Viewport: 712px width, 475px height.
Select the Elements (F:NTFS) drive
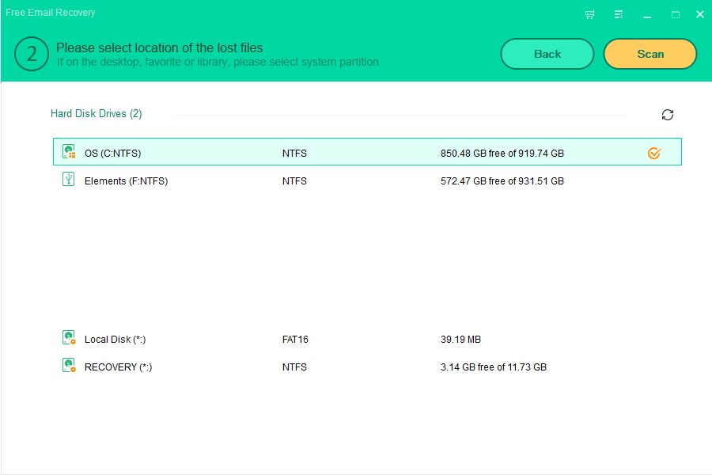[x=126, y=181]
